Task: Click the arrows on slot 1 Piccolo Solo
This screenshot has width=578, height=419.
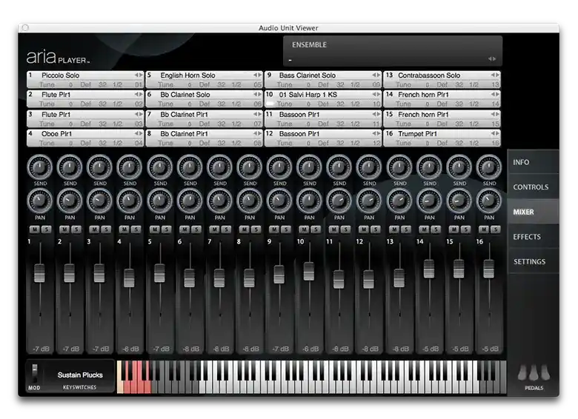Action: click(x=139, y=75)
